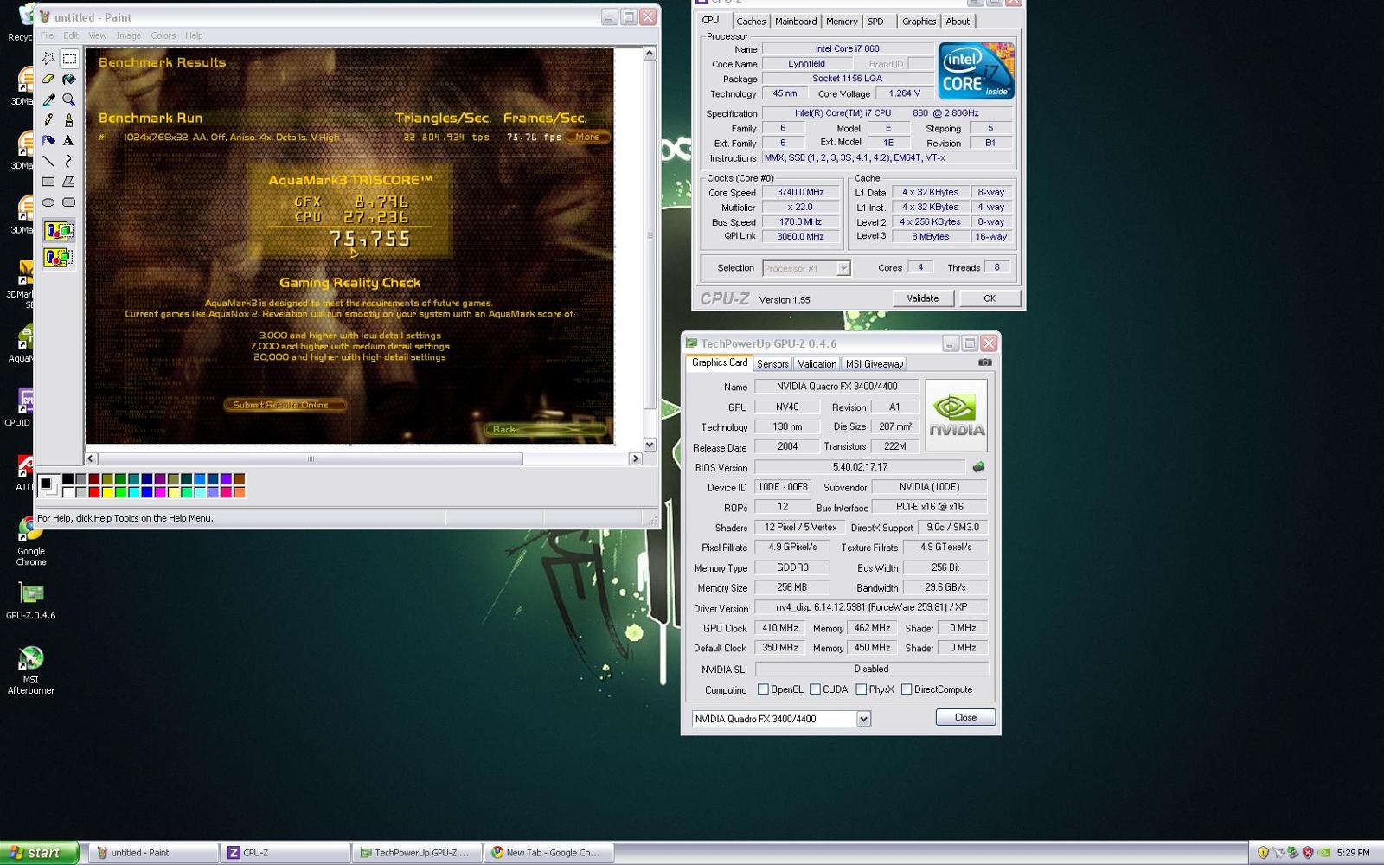Select the Ellipse shape tool
The width and height of the screenshot is (1384, 865).
(48, 202)
